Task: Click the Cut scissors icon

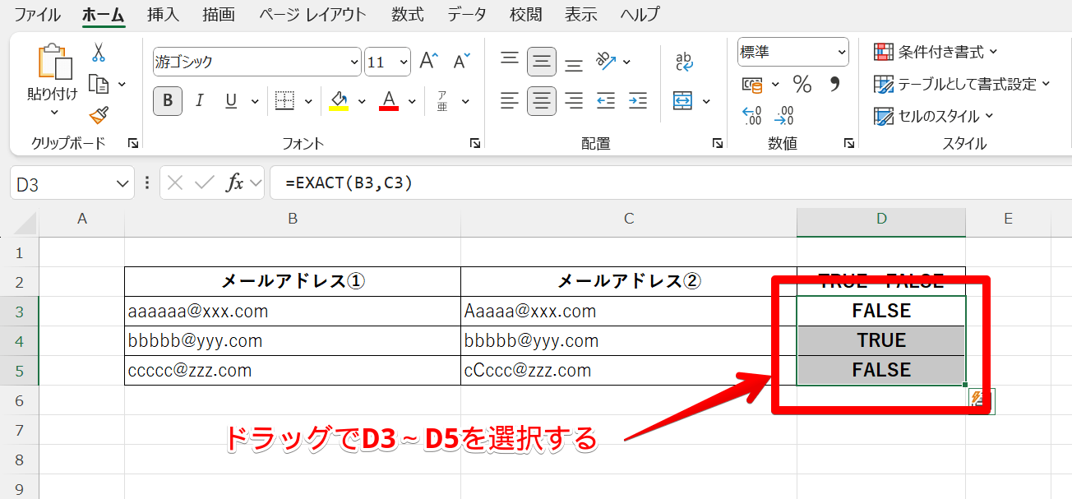Action: (x=99, y=53)
